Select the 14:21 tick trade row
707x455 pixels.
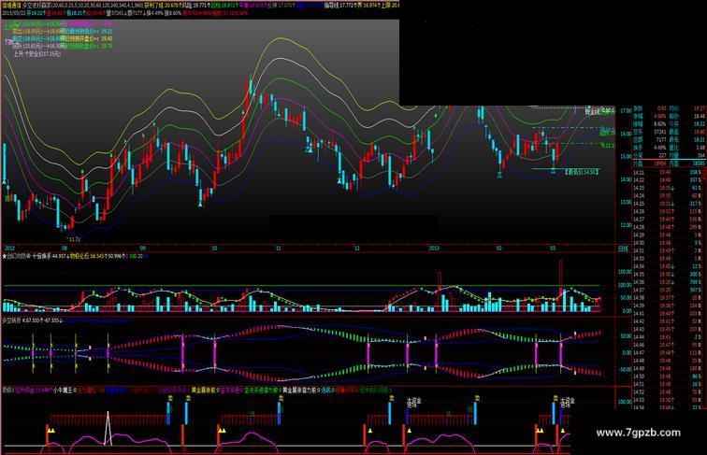coord(670,172)
